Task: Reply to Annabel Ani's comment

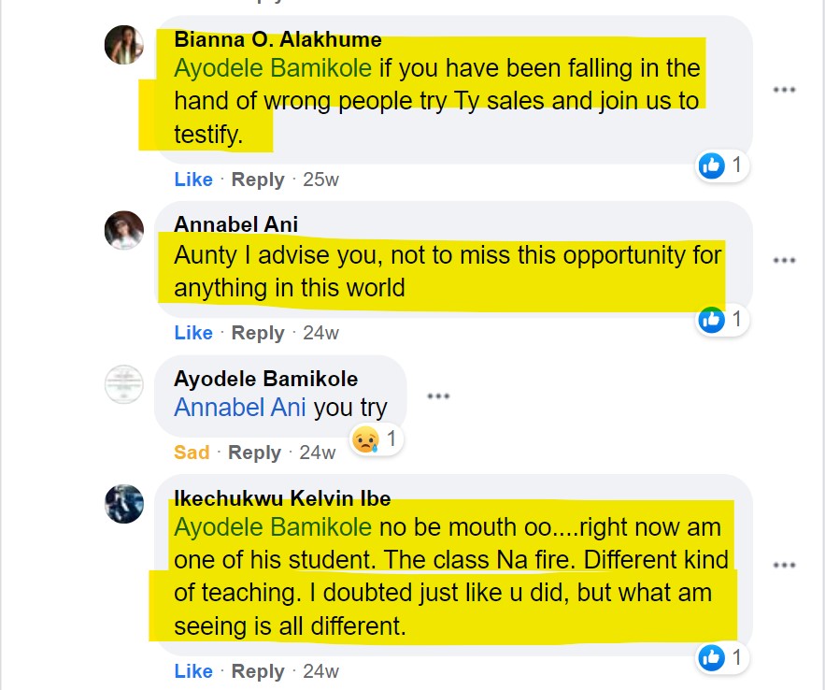Action: coord(258,333)
